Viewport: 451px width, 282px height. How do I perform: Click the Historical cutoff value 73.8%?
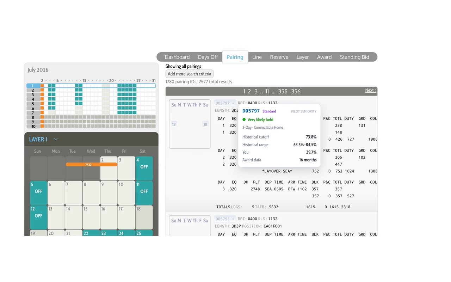coord(311,137)
